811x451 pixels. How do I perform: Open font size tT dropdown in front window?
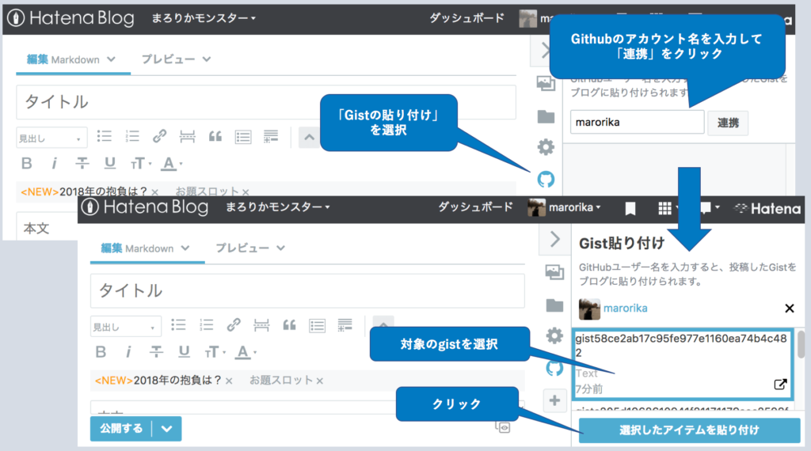(214, 352)
